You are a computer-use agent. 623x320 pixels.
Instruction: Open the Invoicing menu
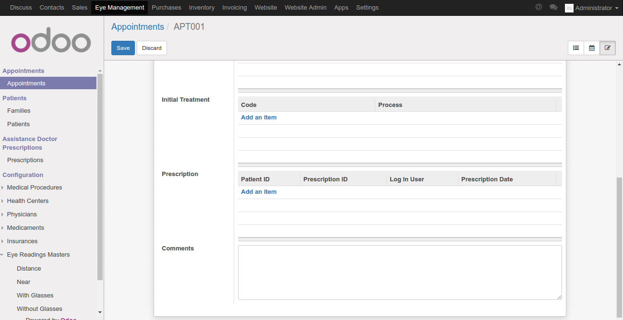[x=235, y=8]
